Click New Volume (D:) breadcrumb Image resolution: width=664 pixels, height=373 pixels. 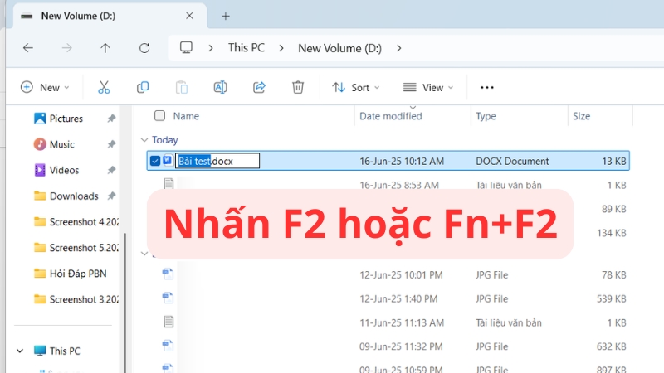tap(339, 48)
